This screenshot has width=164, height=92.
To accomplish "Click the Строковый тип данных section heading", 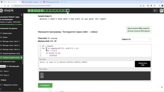I will point(8,28).
